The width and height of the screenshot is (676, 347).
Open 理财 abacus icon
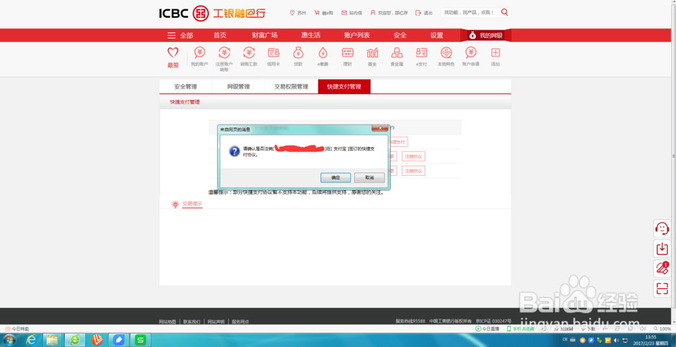[347, 53]
